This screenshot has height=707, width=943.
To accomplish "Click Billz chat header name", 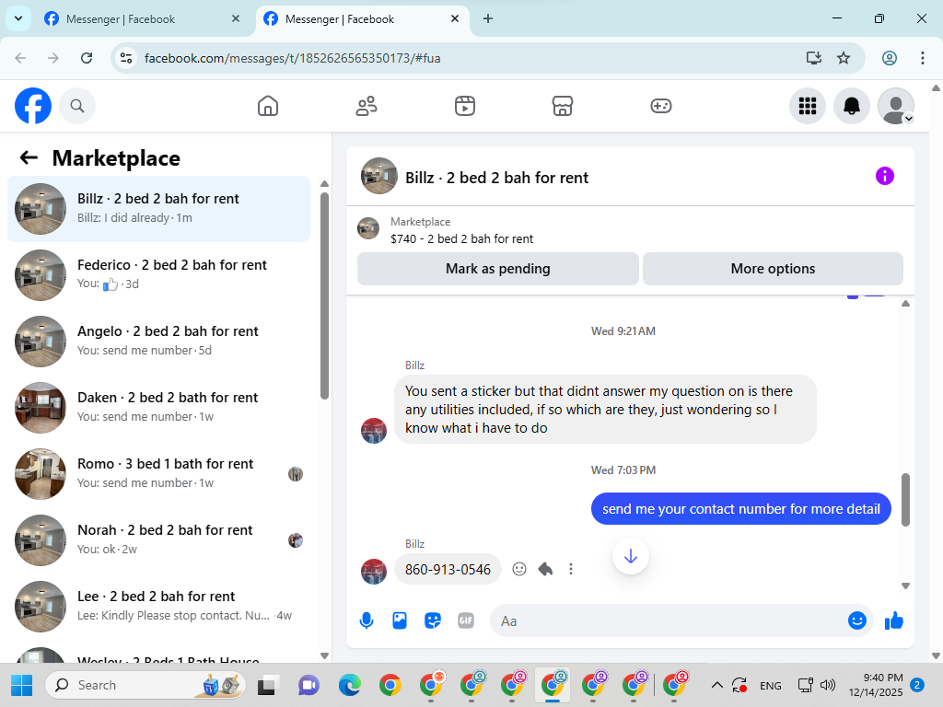I will coord(496,178).
